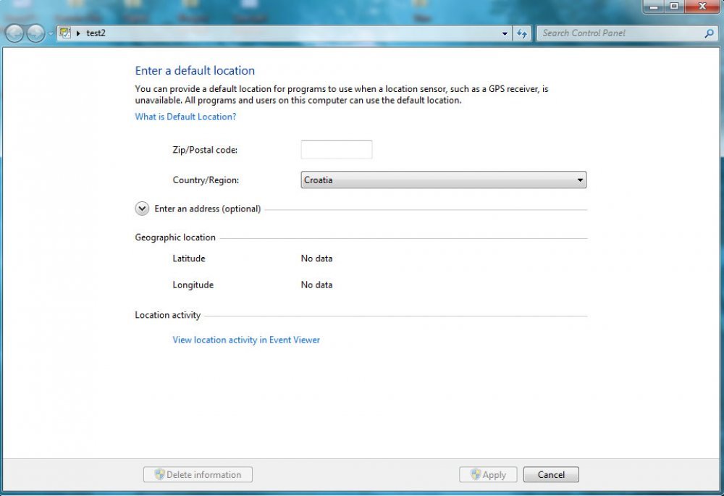Go back with the Back arrow button
The width and height of the screenshot is (724, 496).
14,33
